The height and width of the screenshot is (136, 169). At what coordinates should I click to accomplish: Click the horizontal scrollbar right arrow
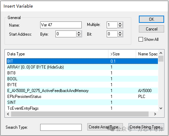point(155,114)
